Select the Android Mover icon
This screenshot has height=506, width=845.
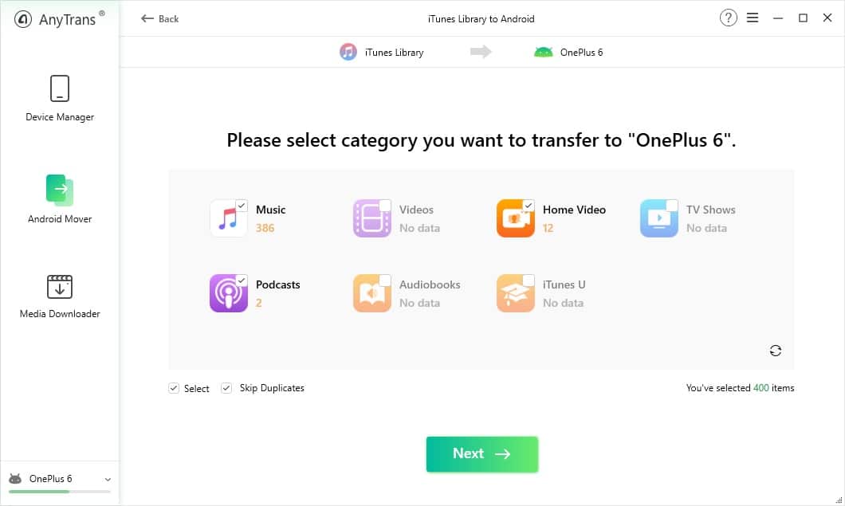[60, 190]
